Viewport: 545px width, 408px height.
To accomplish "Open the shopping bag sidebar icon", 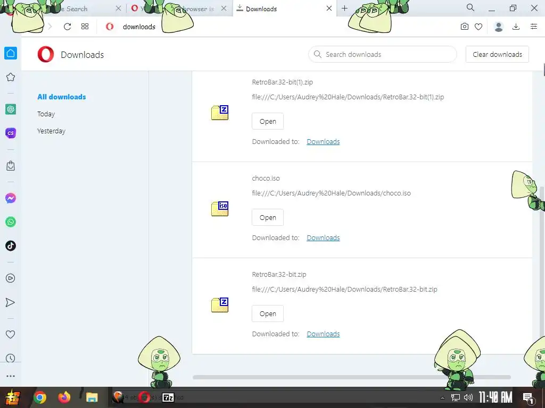I will pos(11,166).
